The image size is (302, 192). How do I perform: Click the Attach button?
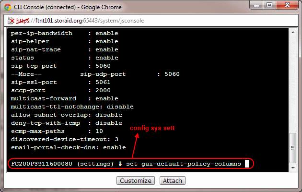(x=173, y=180)
